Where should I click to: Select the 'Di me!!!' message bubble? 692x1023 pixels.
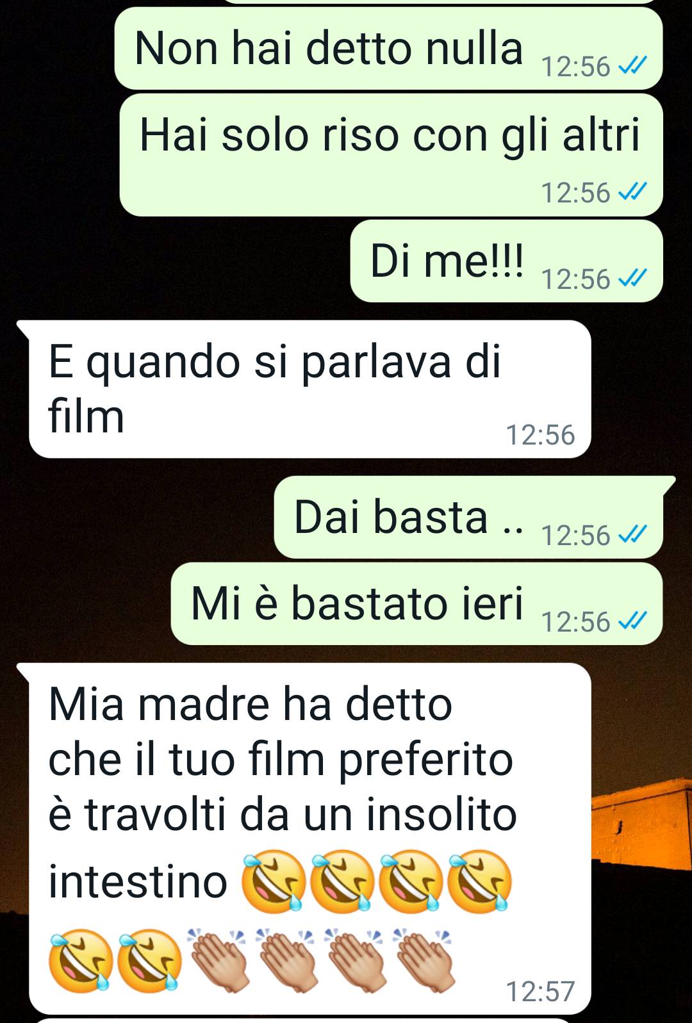pyautogui.click(x=506, y=261)
